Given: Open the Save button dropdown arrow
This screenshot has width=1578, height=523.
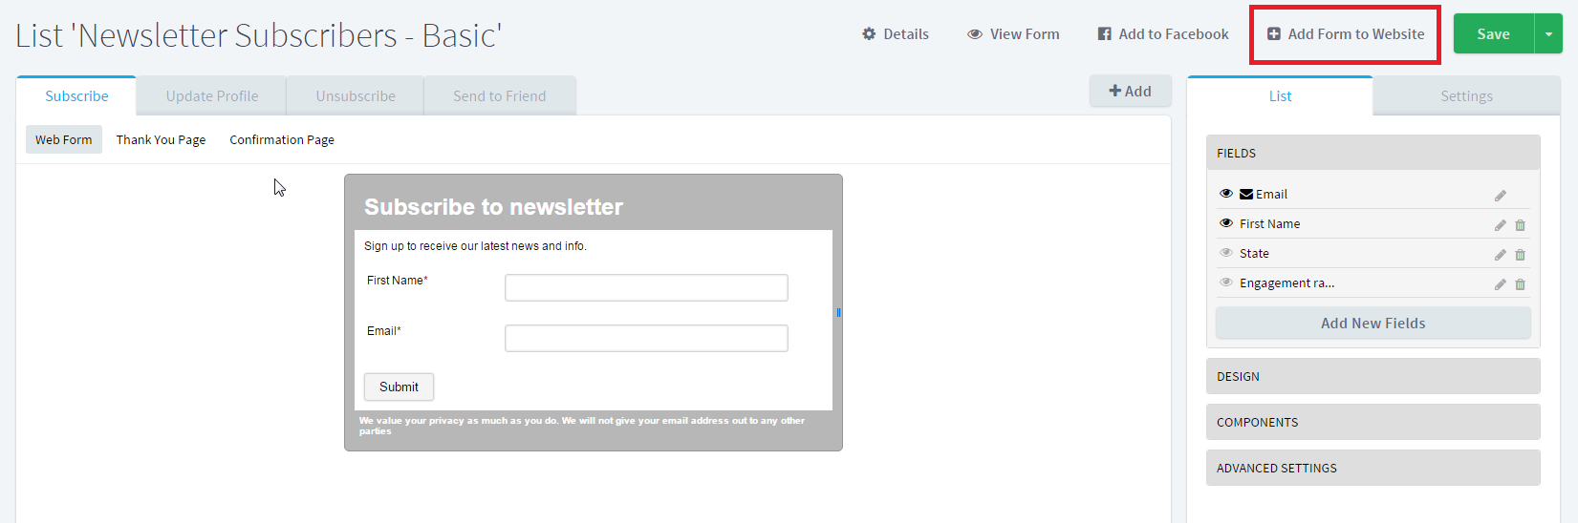Looking at the screenshot, I should [x=1549, y=33].
